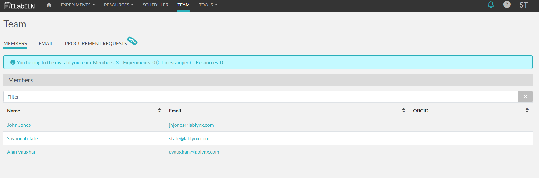Viewport: 539px width, 178px height.
Task: Sort members by Name column arrows
Action: pos(159,111)
